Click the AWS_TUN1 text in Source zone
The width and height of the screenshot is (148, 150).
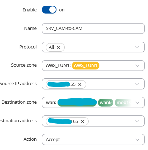click(x=58, y=66)
